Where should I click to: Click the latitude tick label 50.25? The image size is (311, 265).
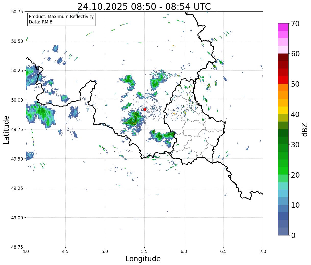point(17,71)
